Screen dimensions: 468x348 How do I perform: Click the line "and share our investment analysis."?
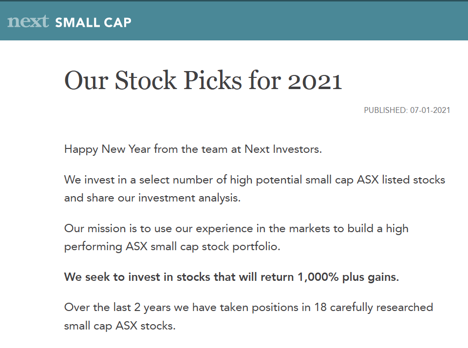[152, 198]
